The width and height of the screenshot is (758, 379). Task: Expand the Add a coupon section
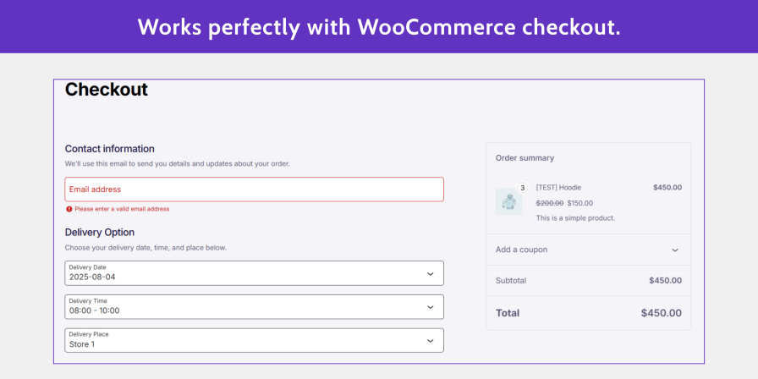tap(588, 250)
